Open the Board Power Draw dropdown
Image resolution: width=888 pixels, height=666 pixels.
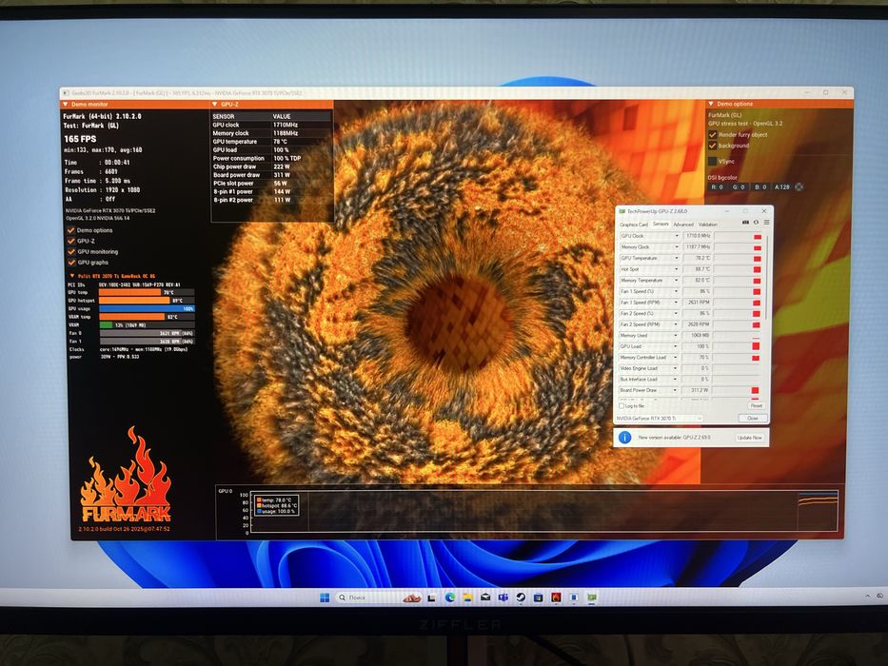[676, 390]
